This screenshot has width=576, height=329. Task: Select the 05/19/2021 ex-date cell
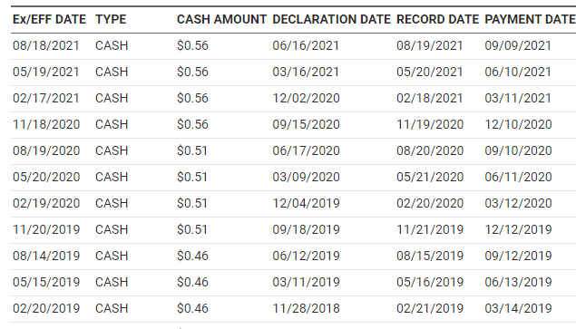46,72
